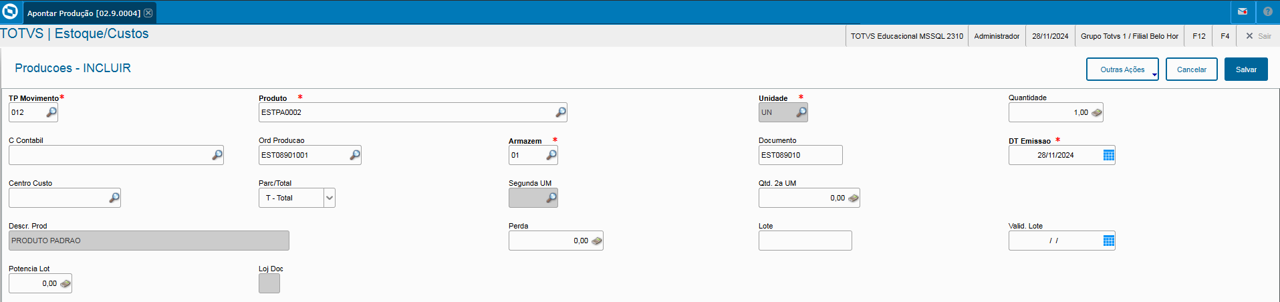This screenshot has height=302, width=1280.
Task: Open Centro Custo search icon
Action: point(114,198)
